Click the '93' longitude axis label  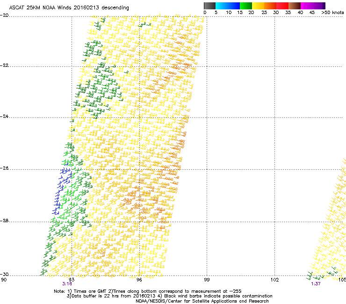[x=72, y=280]
